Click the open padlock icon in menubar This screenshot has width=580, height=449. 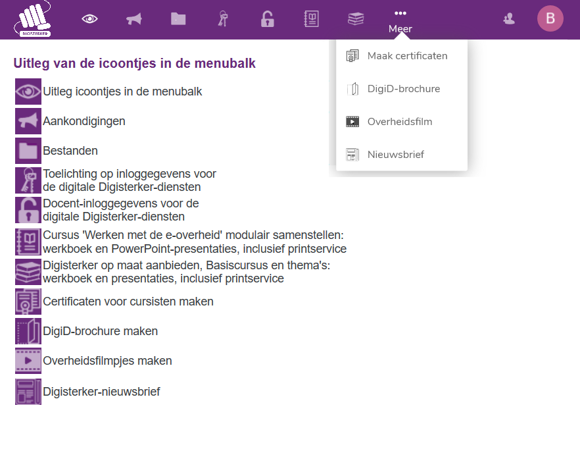pos(267,19)
